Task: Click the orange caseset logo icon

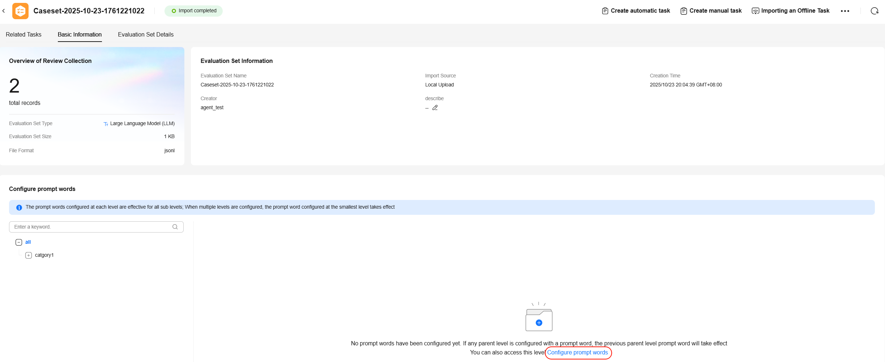Action: [20, 11]
